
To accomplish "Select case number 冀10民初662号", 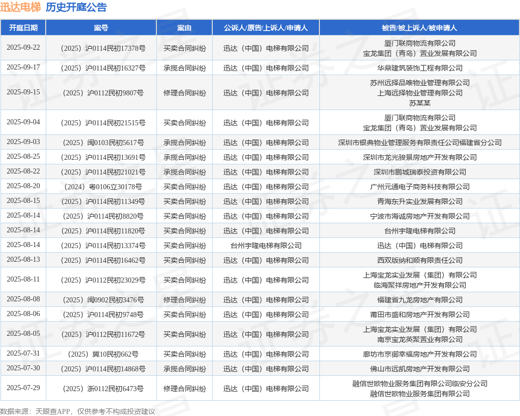I will pyautogui.click(x=103, y=354).
